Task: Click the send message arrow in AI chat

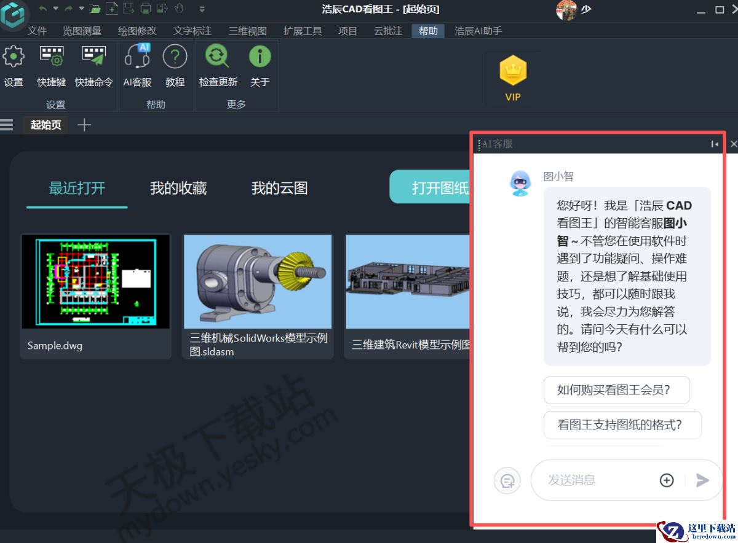Action: click(x=702, y=480)
